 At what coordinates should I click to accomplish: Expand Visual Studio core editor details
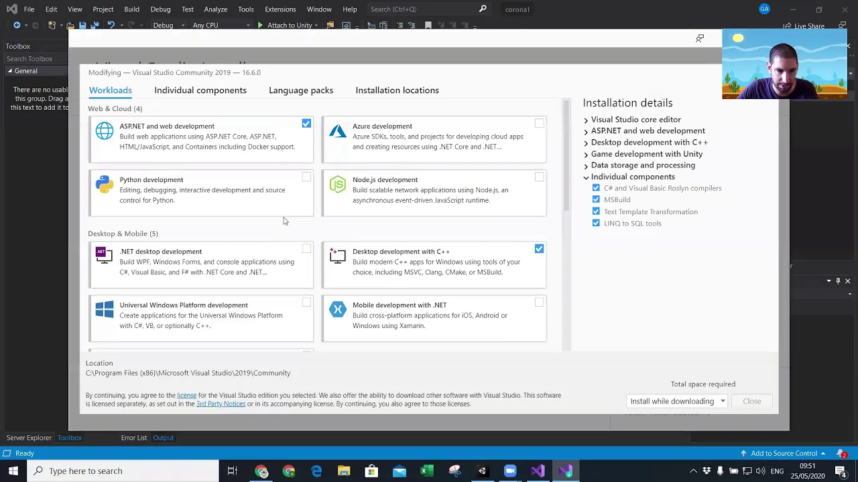(586, 120)
